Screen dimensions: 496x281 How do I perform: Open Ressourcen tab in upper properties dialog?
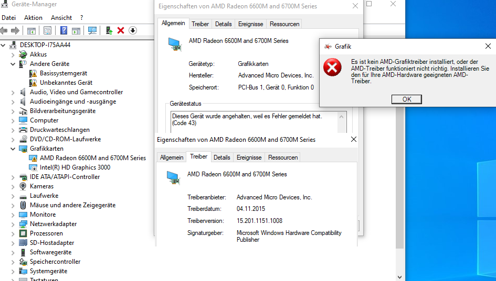(x=284, y=24)
